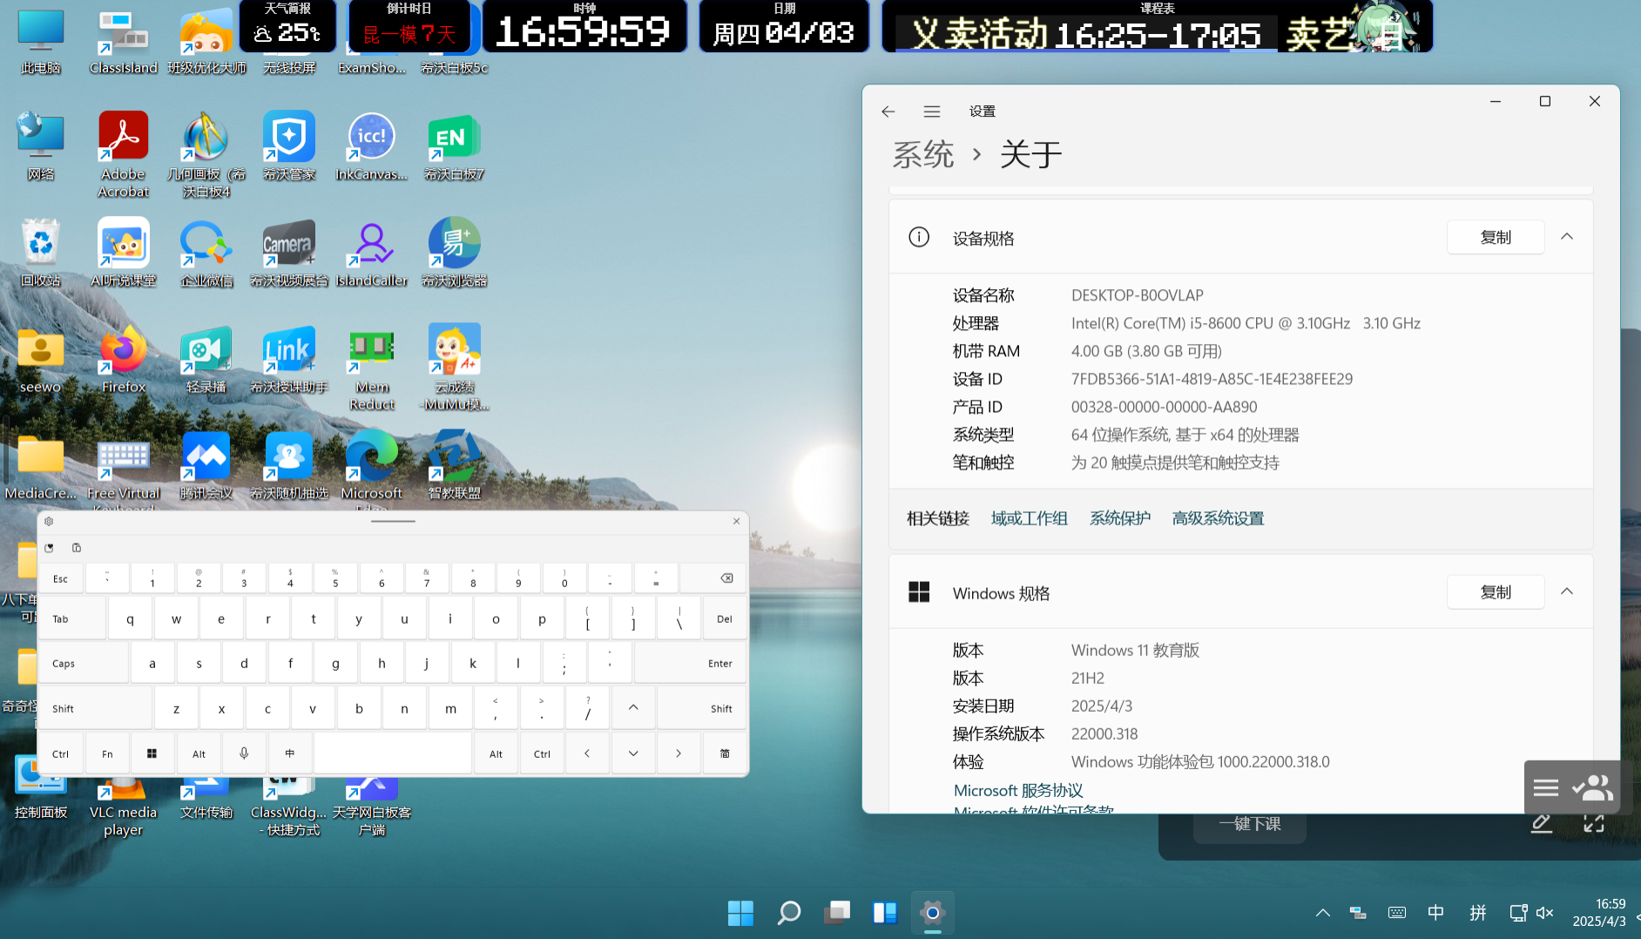
Task: Open the Settings hamburger navigation menu
Action: pos(931,111)
